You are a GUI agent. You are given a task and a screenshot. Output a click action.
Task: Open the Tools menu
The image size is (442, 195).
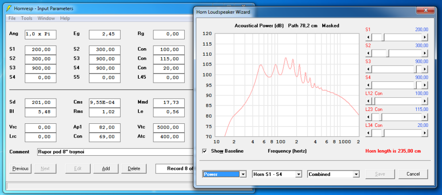point(27,18)
